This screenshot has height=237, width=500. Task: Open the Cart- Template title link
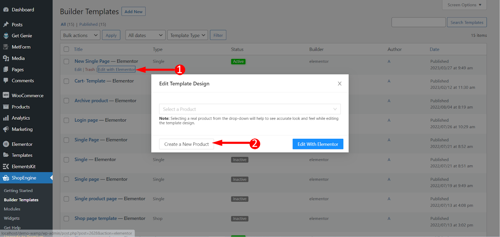104,81
